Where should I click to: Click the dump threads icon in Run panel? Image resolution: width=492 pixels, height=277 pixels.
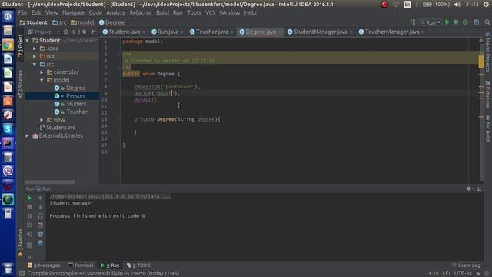click(29, 225)
